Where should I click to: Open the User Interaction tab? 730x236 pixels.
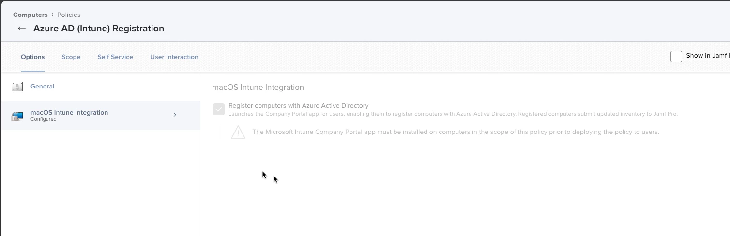pos(174,57)
